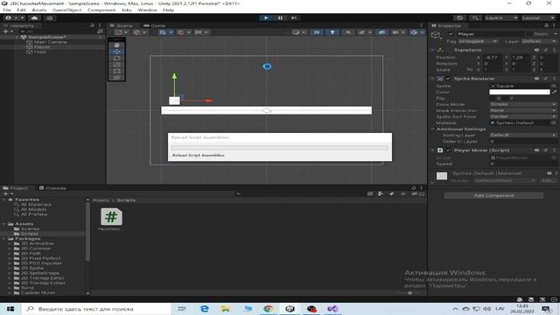Toggle Sprite Renderer enabled checkbox
This screenshot has height=315, width=560.
(448, 79)
